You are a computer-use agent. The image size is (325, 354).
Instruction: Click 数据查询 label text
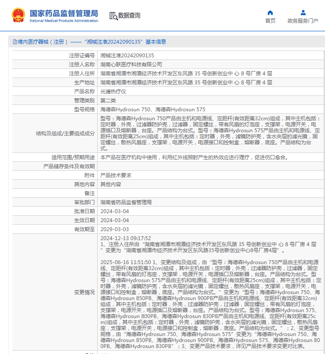click(129, 15)
